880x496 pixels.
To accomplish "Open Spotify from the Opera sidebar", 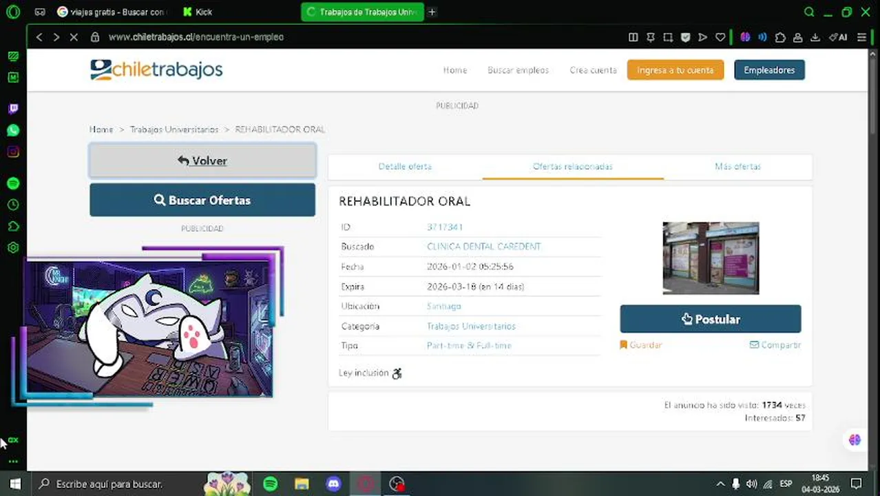I will (13, 183).
